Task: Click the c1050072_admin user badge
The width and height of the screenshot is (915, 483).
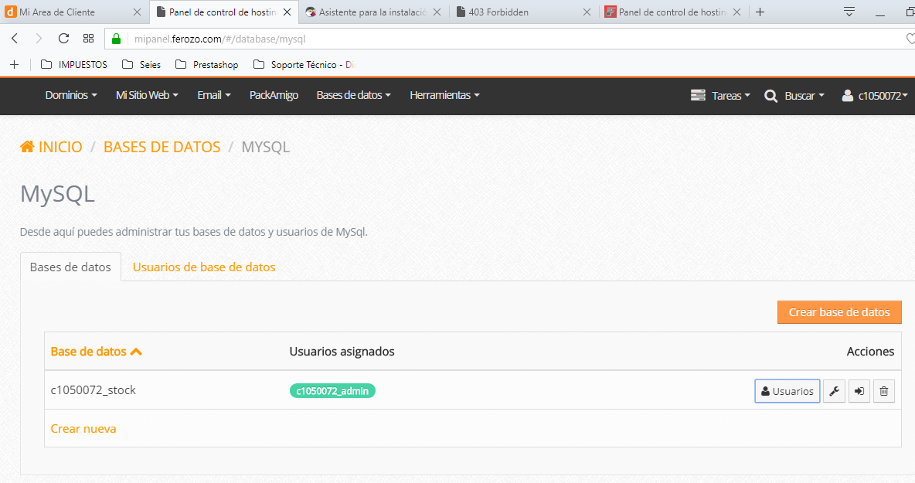Action: pyautogui.click(x=332, y=391)
